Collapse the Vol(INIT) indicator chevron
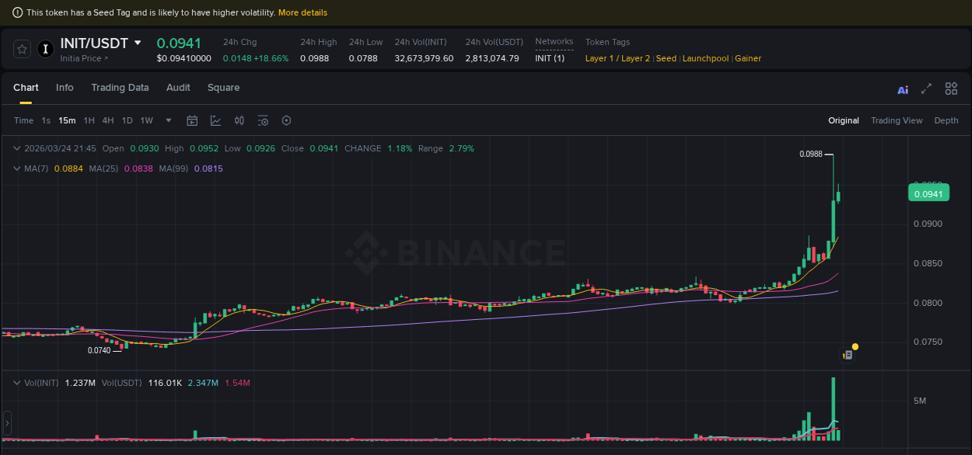Image resolution: width=972 pixels, height=455 pixels. click(x=16, y=383)
